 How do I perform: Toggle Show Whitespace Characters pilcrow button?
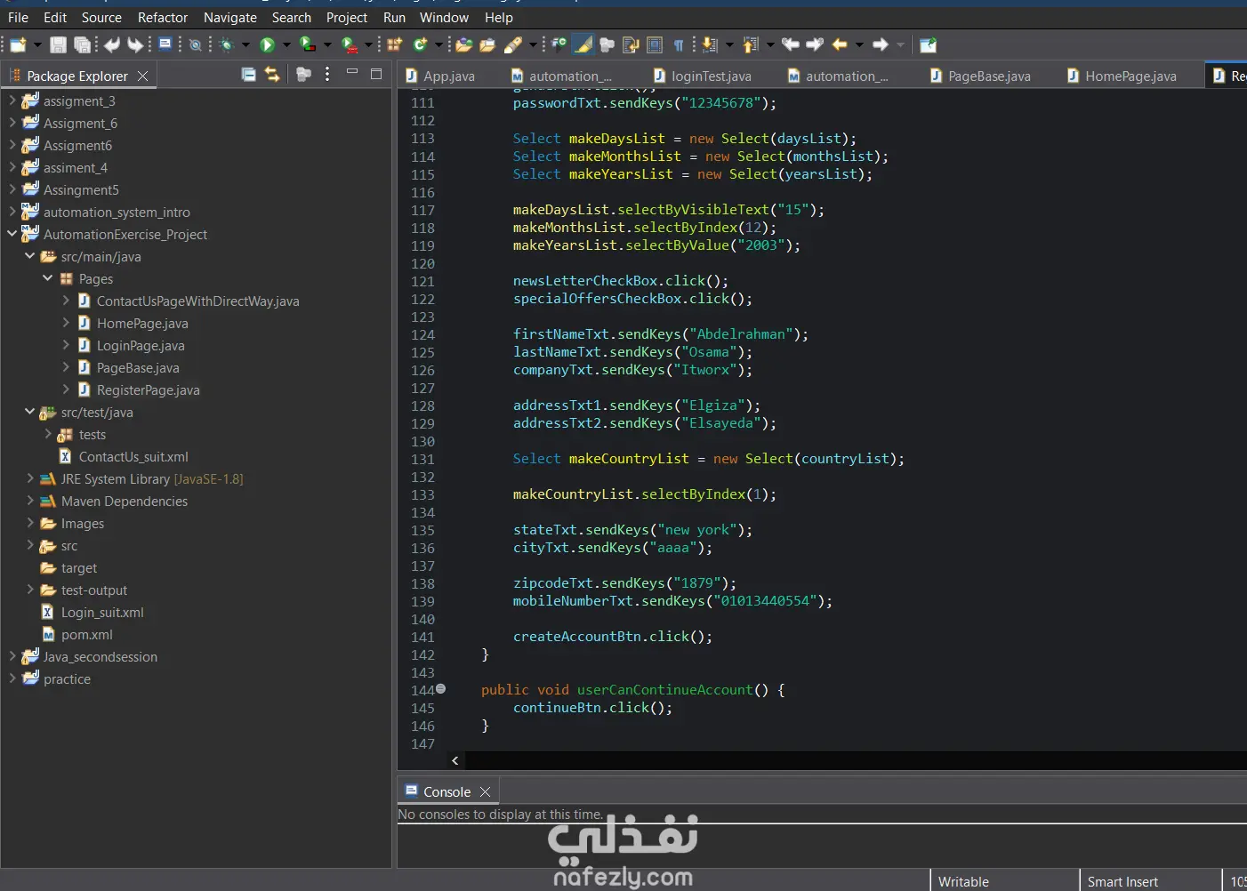(679, 45)
